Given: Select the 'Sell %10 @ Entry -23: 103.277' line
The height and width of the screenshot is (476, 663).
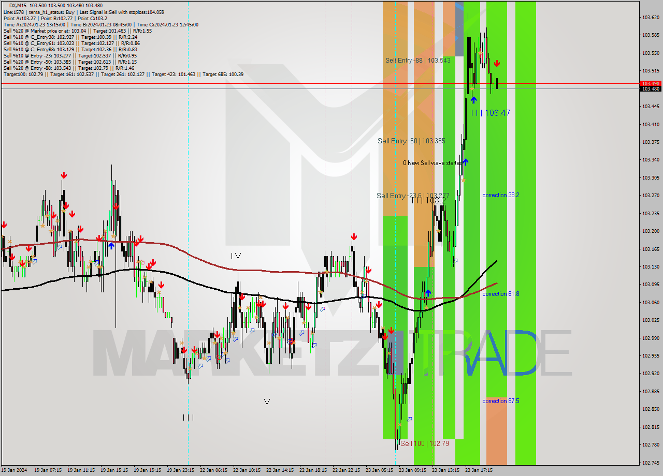Looking at the screenshot, I should (x=70, y=55).
